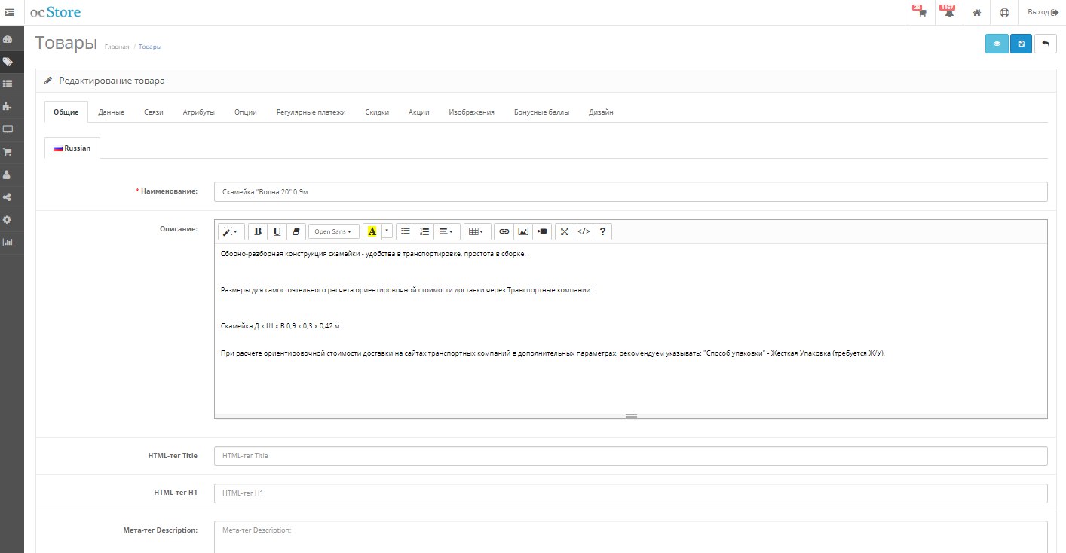
Task: Click the insert video icon
Action: pyautogui.click(x=542, y=231)
